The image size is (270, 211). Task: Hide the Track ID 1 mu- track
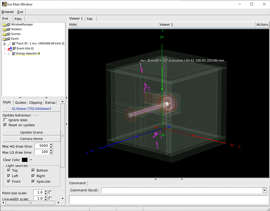point(14,44)
